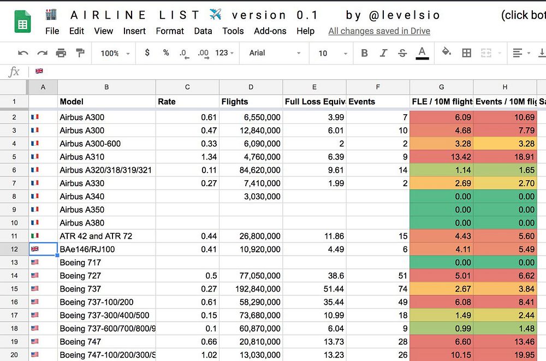Open the fill color bucket
Image resolution: width=546 pixels, height=361 pixels.
[447, 52]
